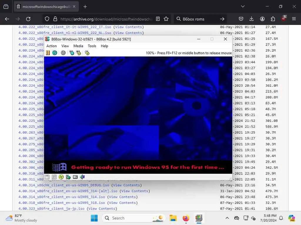Open the Firefox downloads panel

[x=252, y=19]
